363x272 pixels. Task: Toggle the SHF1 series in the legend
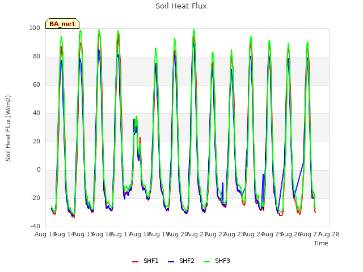(145, 261)
